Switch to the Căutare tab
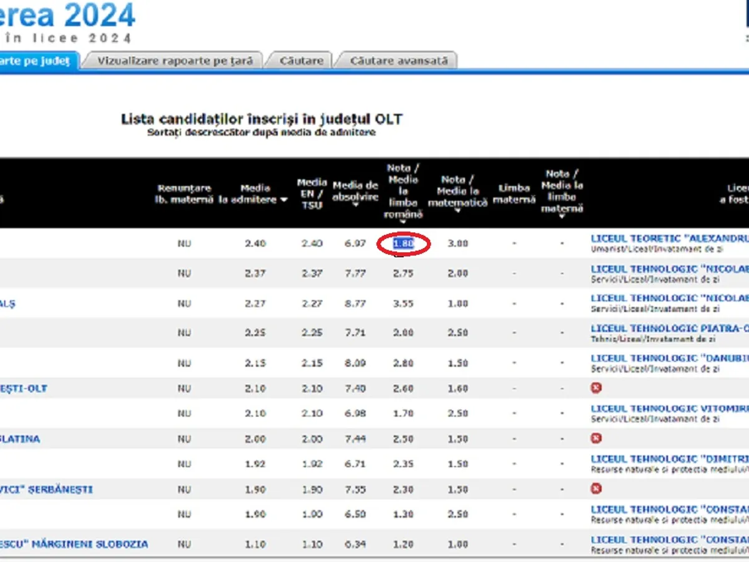 pos(301,61)
